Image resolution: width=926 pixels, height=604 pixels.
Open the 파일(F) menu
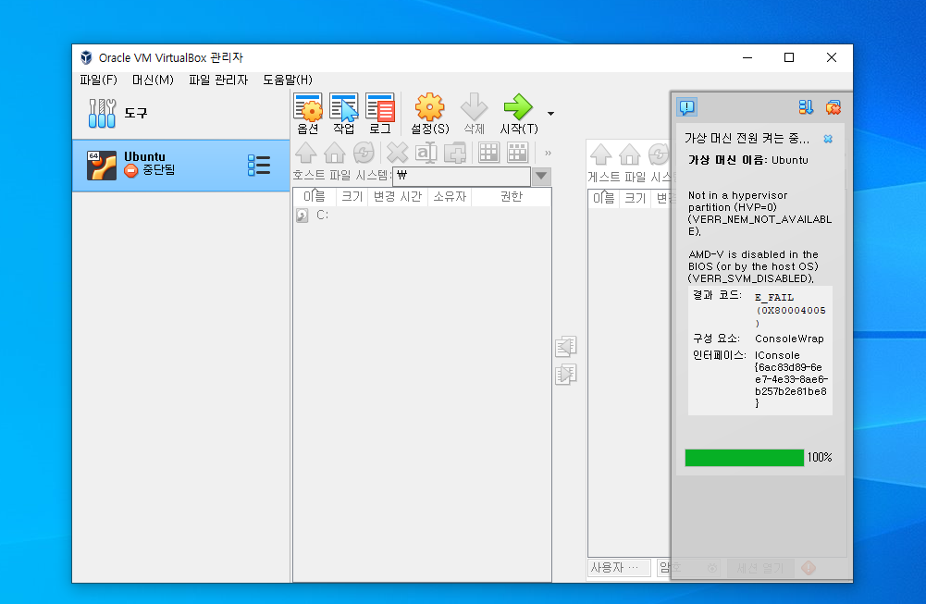[x=99, y=80]
